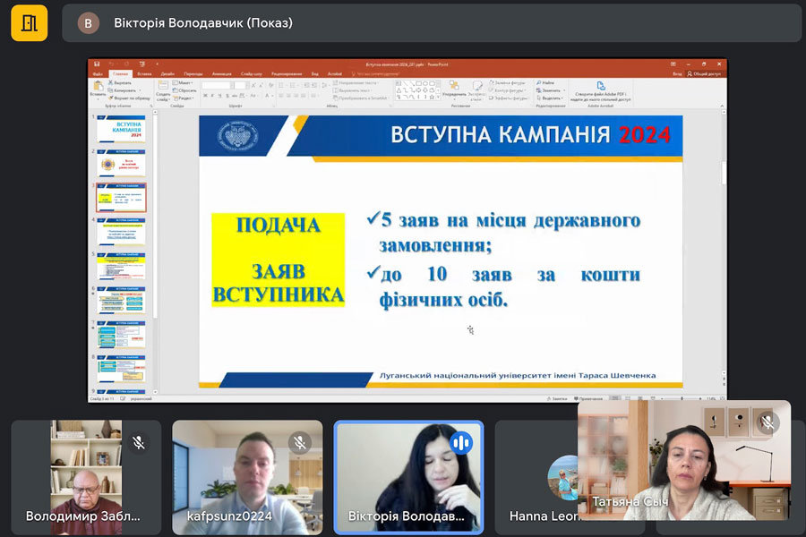This screenshot has height=537, width=806.
Task: Toggle the text shadow S button
Action: (227, 96)
